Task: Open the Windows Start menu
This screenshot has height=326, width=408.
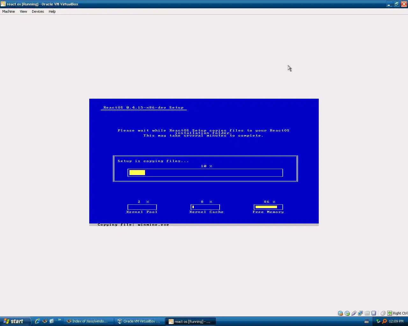Action: 15,321
